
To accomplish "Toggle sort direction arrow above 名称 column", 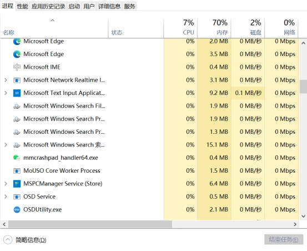I will point(53,21).
